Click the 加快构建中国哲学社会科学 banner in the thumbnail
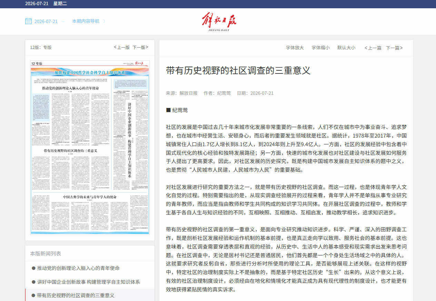This screenshot has width=436, height=301. click(90, 73)
